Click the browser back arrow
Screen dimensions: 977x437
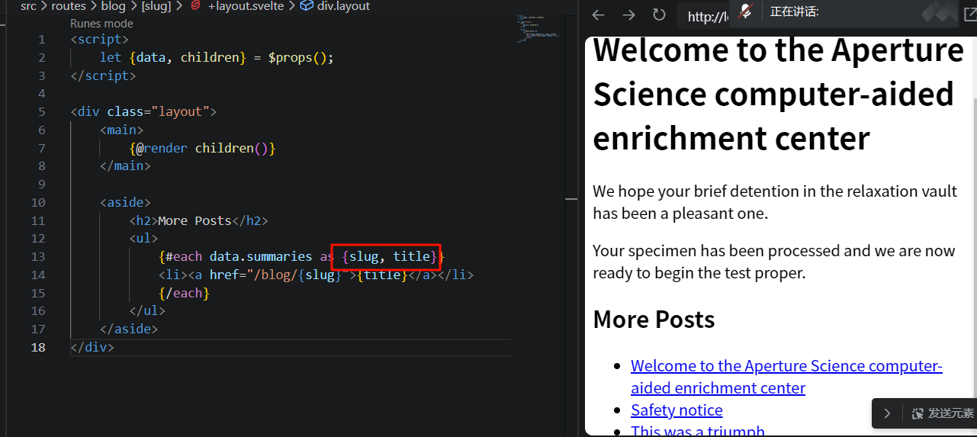[599, 15]
